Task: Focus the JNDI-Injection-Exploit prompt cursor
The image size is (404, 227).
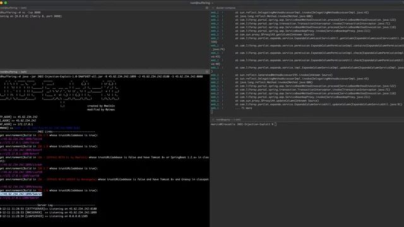Action: pyautogui.click(x=275, y=124)
